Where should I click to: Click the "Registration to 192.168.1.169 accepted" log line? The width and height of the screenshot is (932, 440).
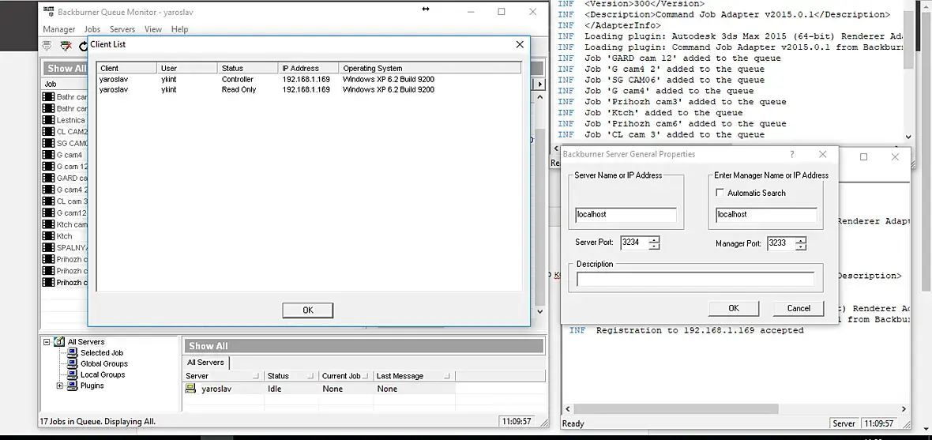click(700, 330)
